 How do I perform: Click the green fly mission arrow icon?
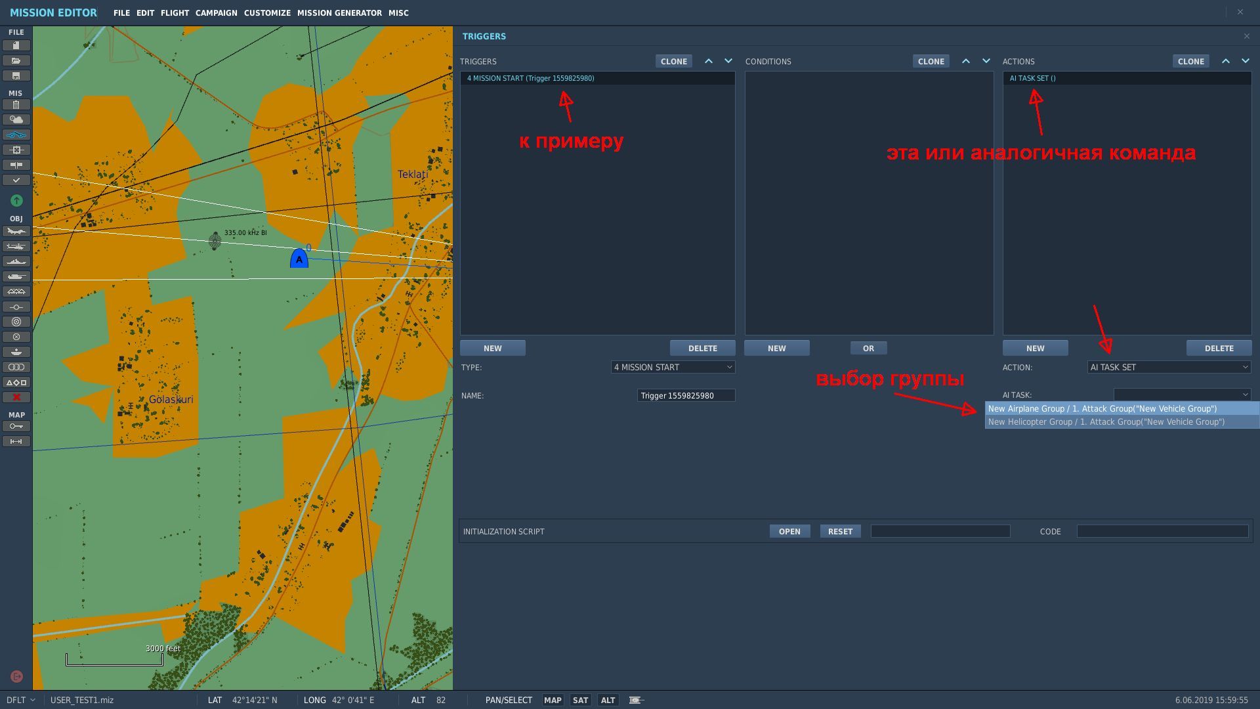[x=16, y=200]
